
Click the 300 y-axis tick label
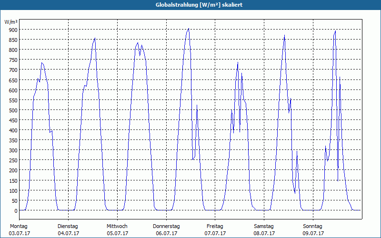(x=14, y=151)
